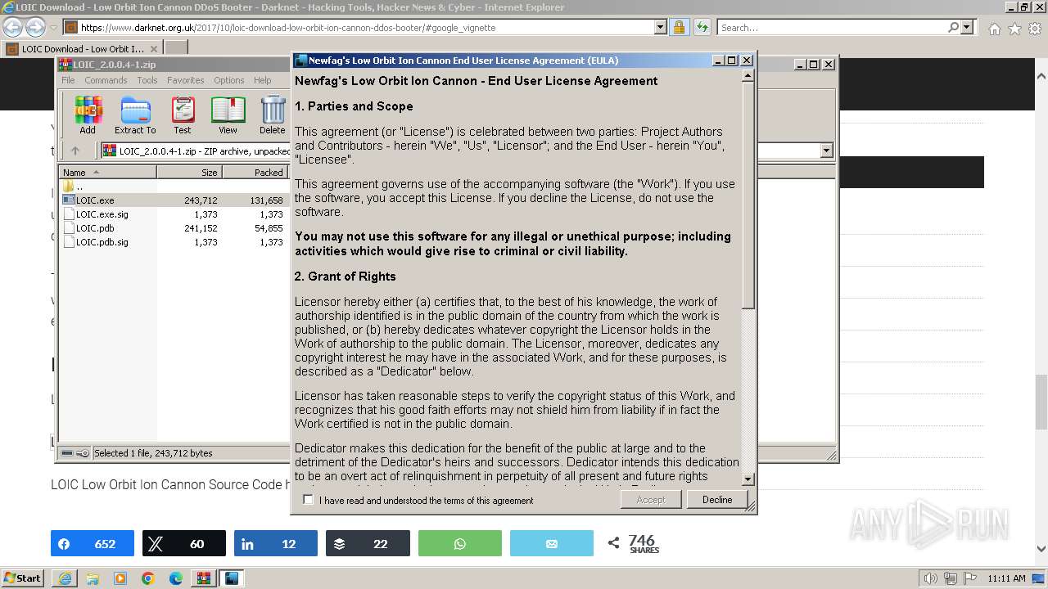Go forward in Internet Explorer
The width and height of the screenshot is (1048, 589).
35,28
